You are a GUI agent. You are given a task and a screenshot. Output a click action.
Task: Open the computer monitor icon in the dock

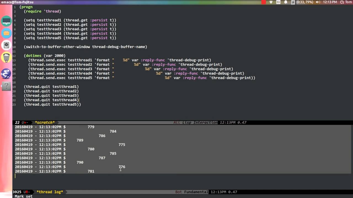tap(6, 21)
